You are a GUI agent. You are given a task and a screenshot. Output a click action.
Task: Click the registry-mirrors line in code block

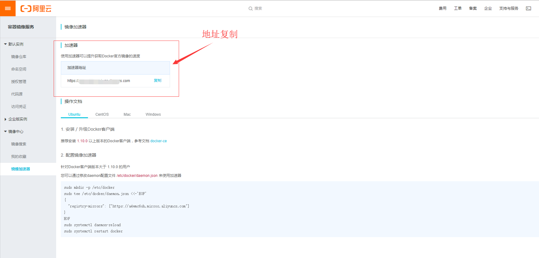(129, 206)
